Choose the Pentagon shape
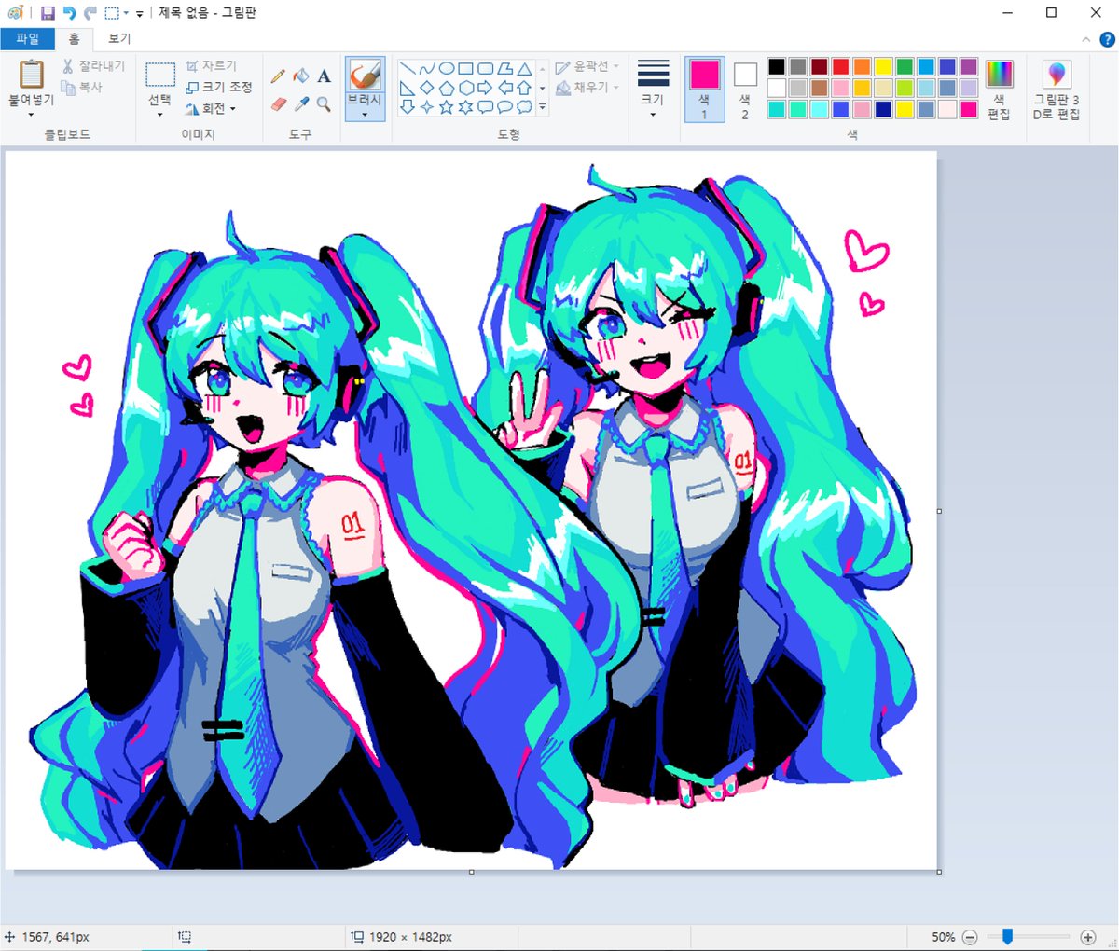The width and height of the screenshot is (1119, 951). (446, 88)
